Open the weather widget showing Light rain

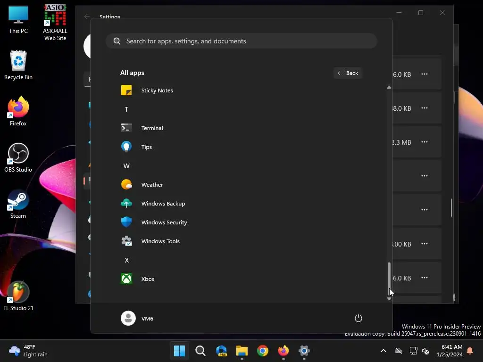pos(28,351)
